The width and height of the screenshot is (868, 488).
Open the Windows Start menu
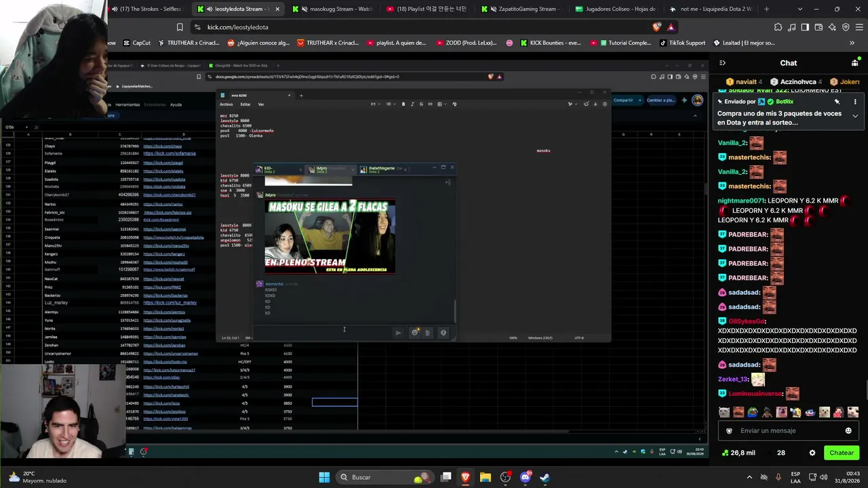tap(324, 477)
